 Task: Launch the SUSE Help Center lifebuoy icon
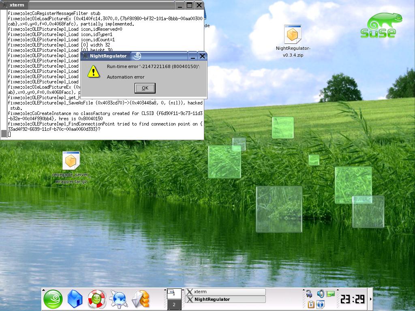pyautogui.click(x=96, y=300)
